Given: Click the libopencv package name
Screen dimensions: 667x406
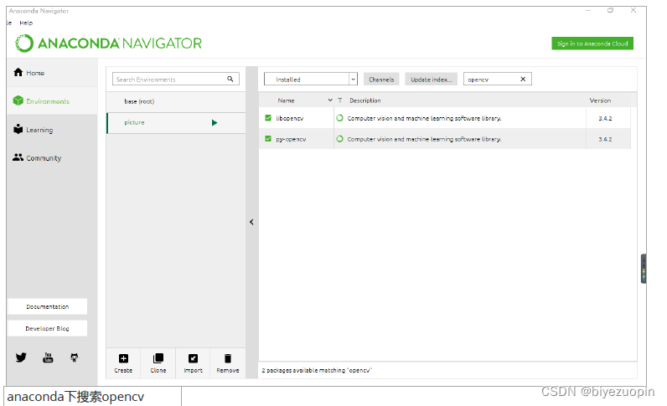Looking at the screenshot, I should click(x=290, y=118).
